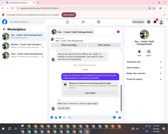Open the Facebook home logo
This screenshot has height=134, width=168.
coord(5,22)
